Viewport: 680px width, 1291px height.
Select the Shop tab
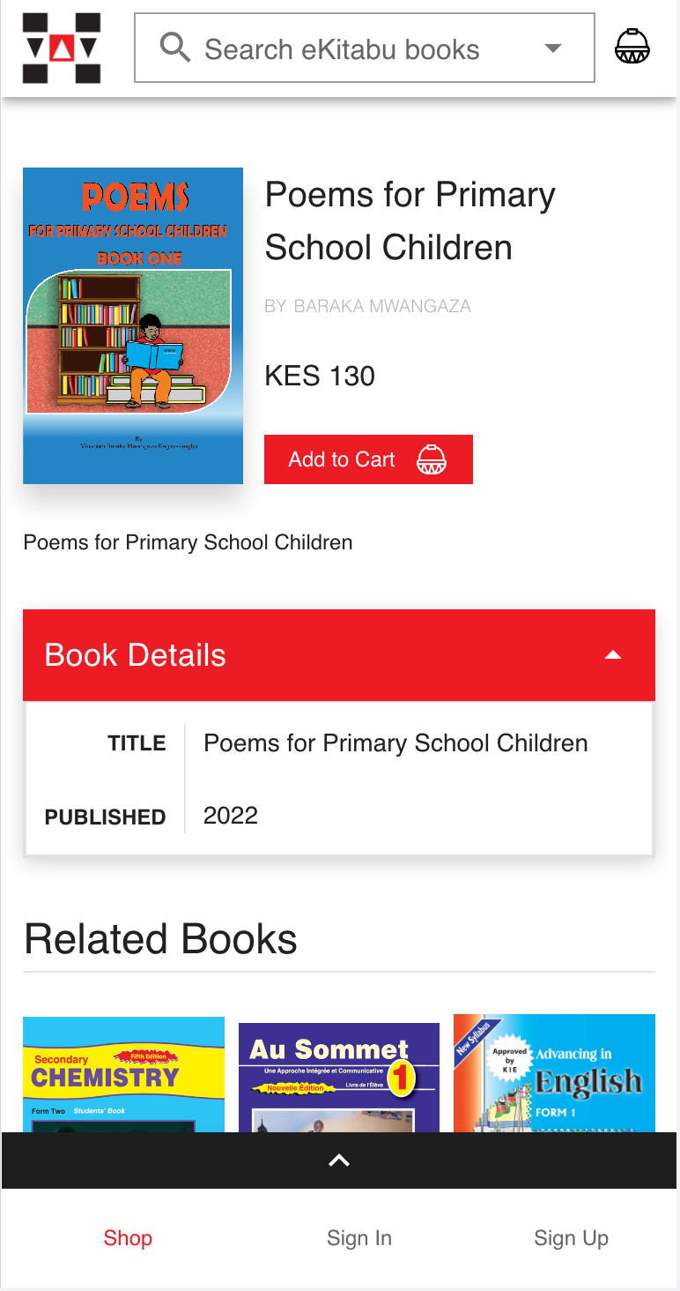128,1238
